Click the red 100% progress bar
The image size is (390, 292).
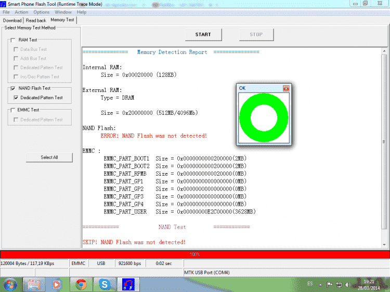(195, 254)
